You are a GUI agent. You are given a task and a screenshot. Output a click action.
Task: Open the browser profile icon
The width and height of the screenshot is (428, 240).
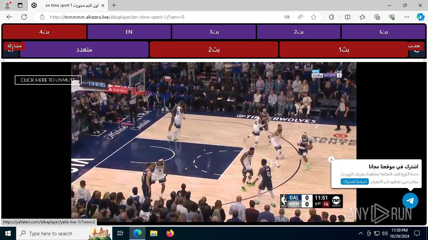click(7, 5)
